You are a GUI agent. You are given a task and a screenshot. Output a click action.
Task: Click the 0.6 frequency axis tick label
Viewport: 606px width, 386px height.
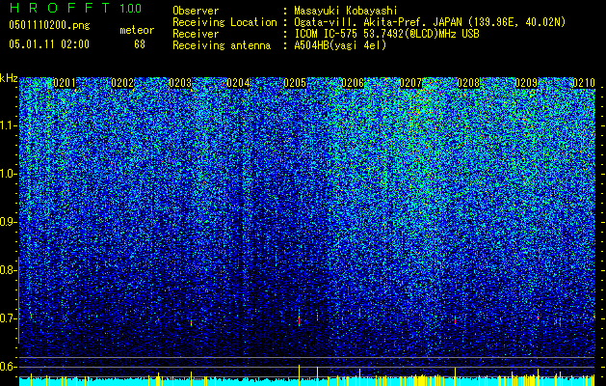tap(8, 367)
